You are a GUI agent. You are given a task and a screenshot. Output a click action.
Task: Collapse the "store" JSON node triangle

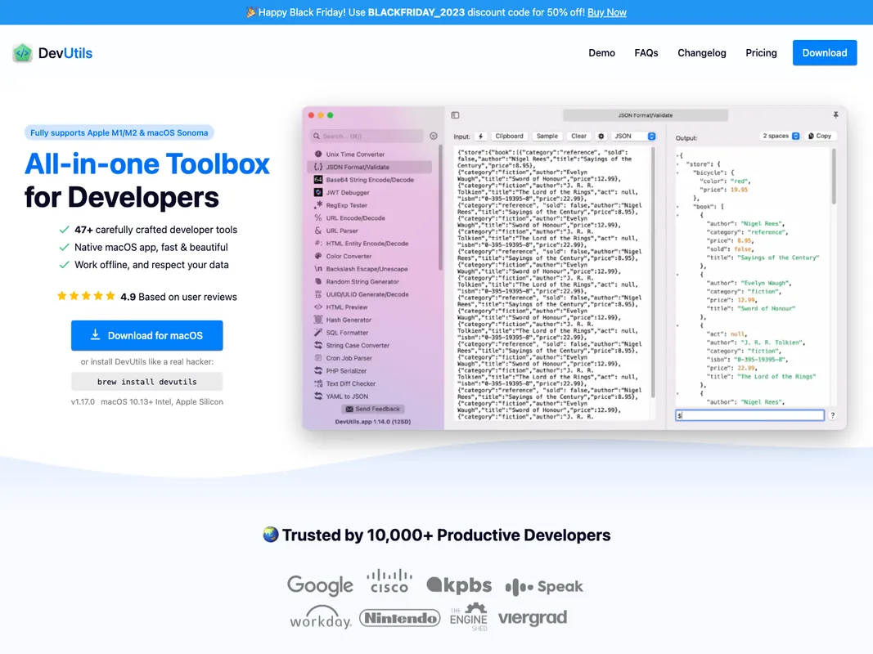[x=678, y=164]
